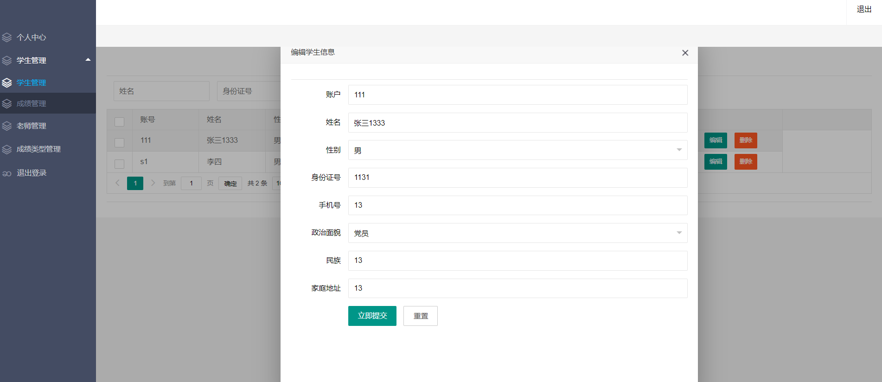Click 删除 button for row s1

click(746, 161)
